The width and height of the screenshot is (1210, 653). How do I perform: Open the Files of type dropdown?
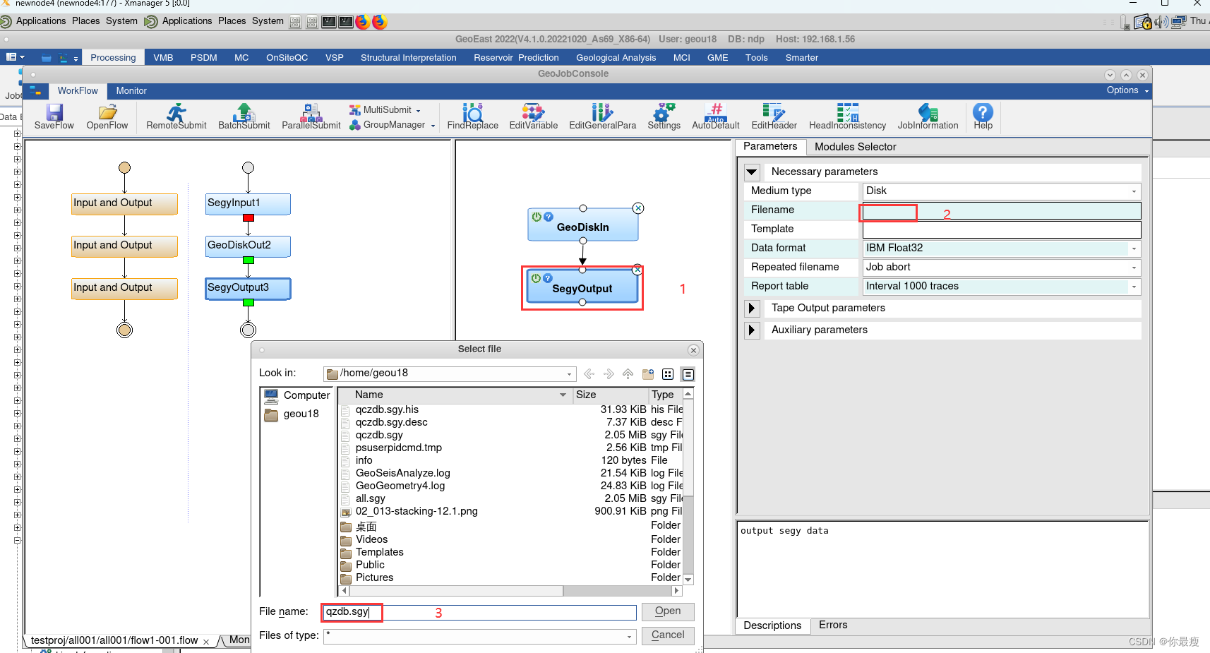(629, 637)
